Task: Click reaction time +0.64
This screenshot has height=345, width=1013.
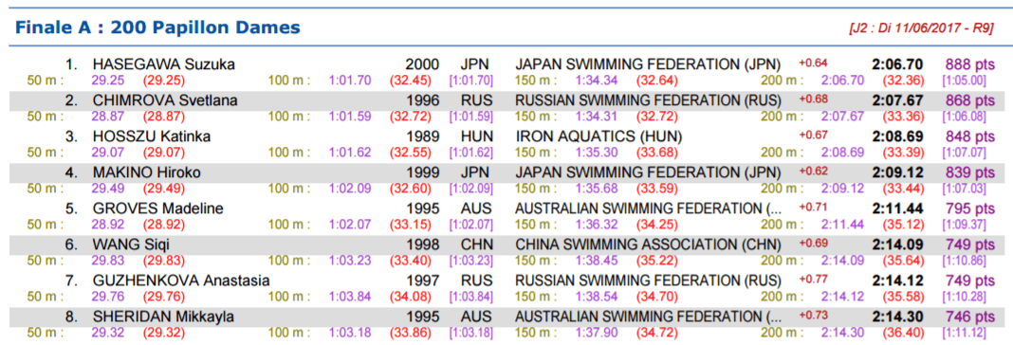Action: click(813, 64)
